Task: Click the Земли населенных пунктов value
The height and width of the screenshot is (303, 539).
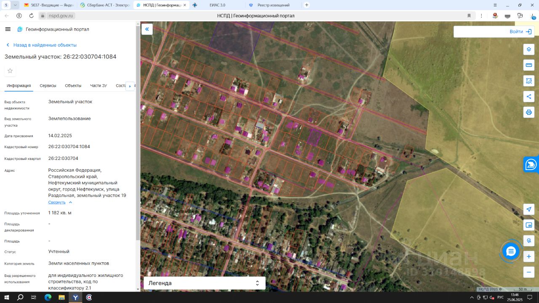Action: [x=79, y=263]
